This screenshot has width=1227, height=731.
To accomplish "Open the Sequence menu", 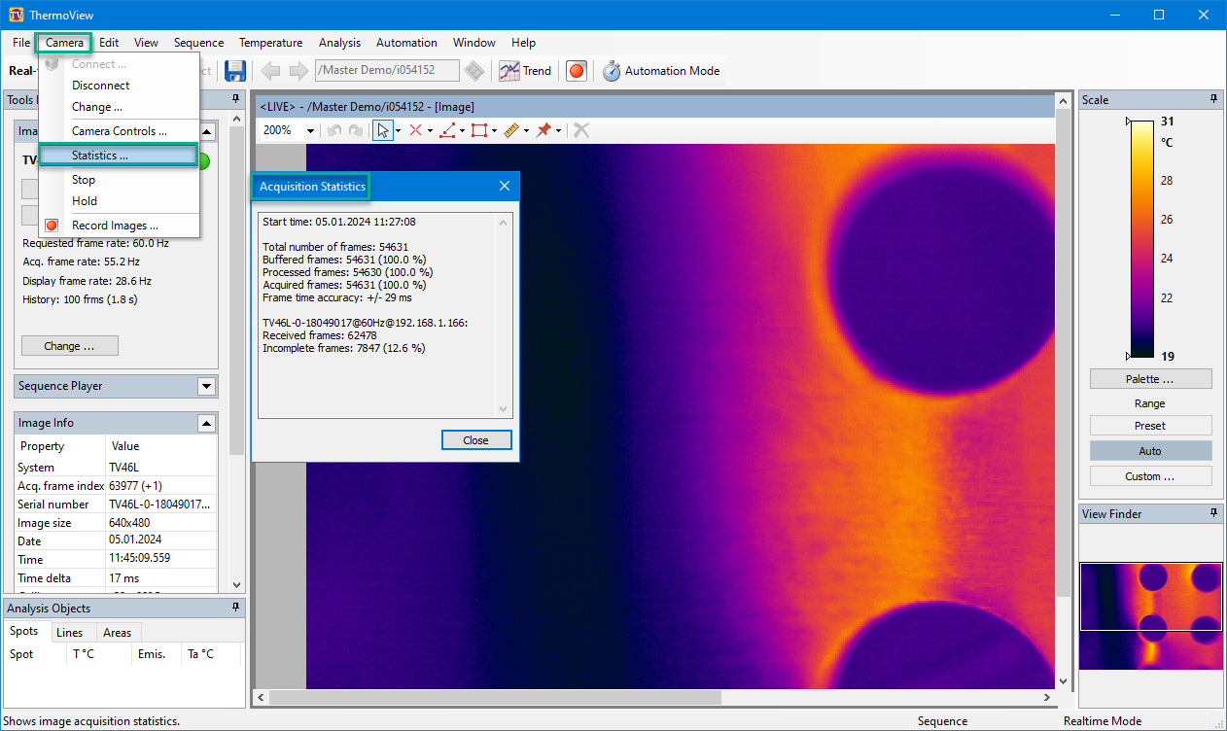I will [198, 43].
